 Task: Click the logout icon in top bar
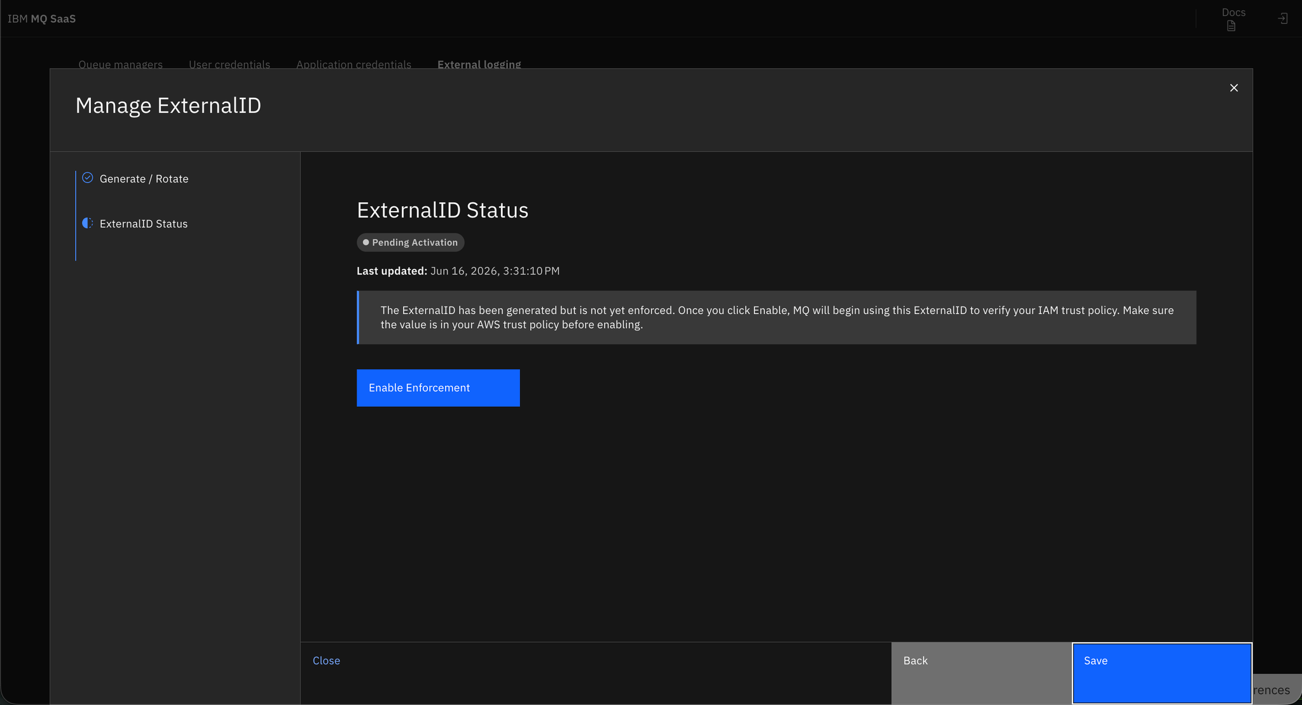1283,18
